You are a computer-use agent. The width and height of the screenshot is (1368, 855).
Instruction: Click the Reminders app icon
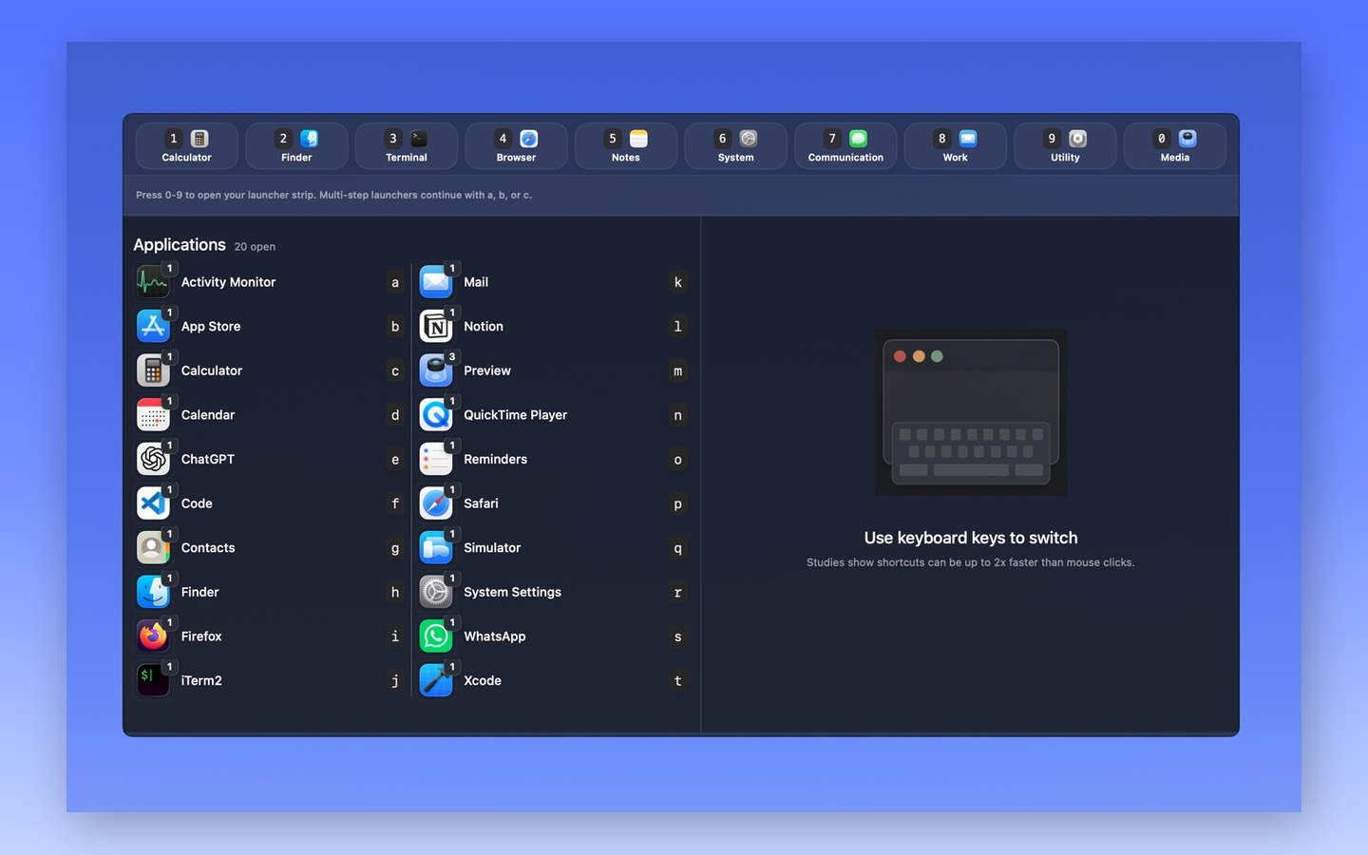pos(436,459)
